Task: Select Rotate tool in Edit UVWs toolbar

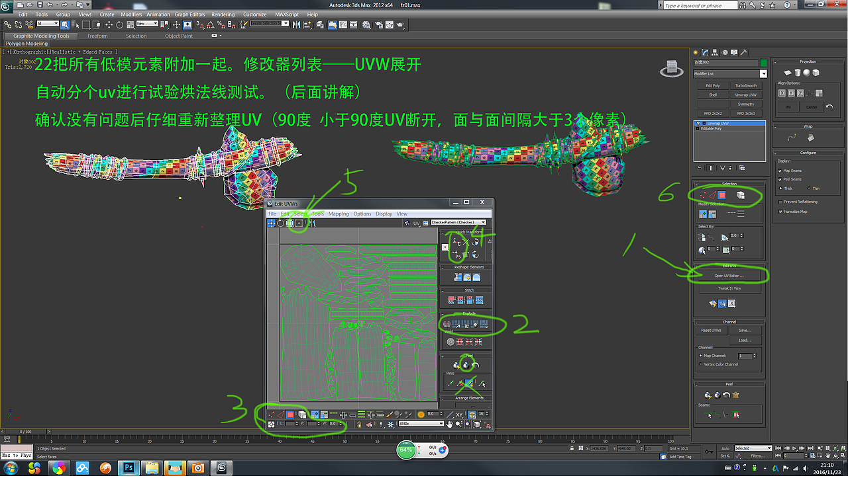Action: pos(281,223)
